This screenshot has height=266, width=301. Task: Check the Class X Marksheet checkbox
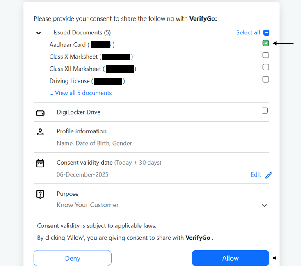(x=266, y=55)
